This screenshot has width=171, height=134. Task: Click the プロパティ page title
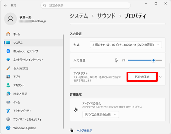click(135, 16)
